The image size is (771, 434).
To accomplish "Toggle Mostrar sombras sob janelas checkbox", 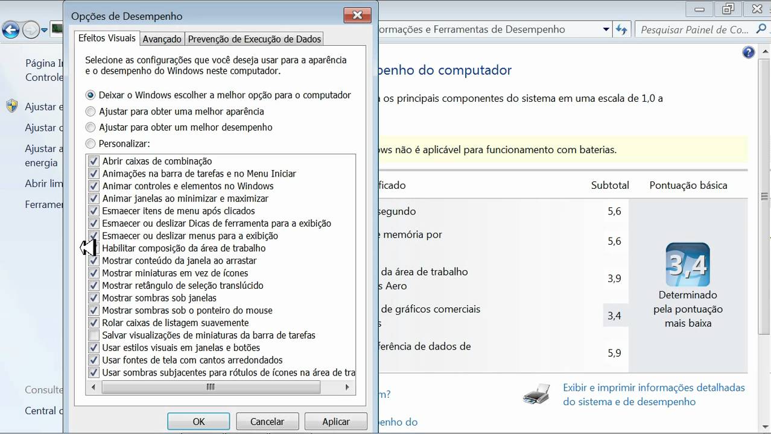I will coord(94,298).
